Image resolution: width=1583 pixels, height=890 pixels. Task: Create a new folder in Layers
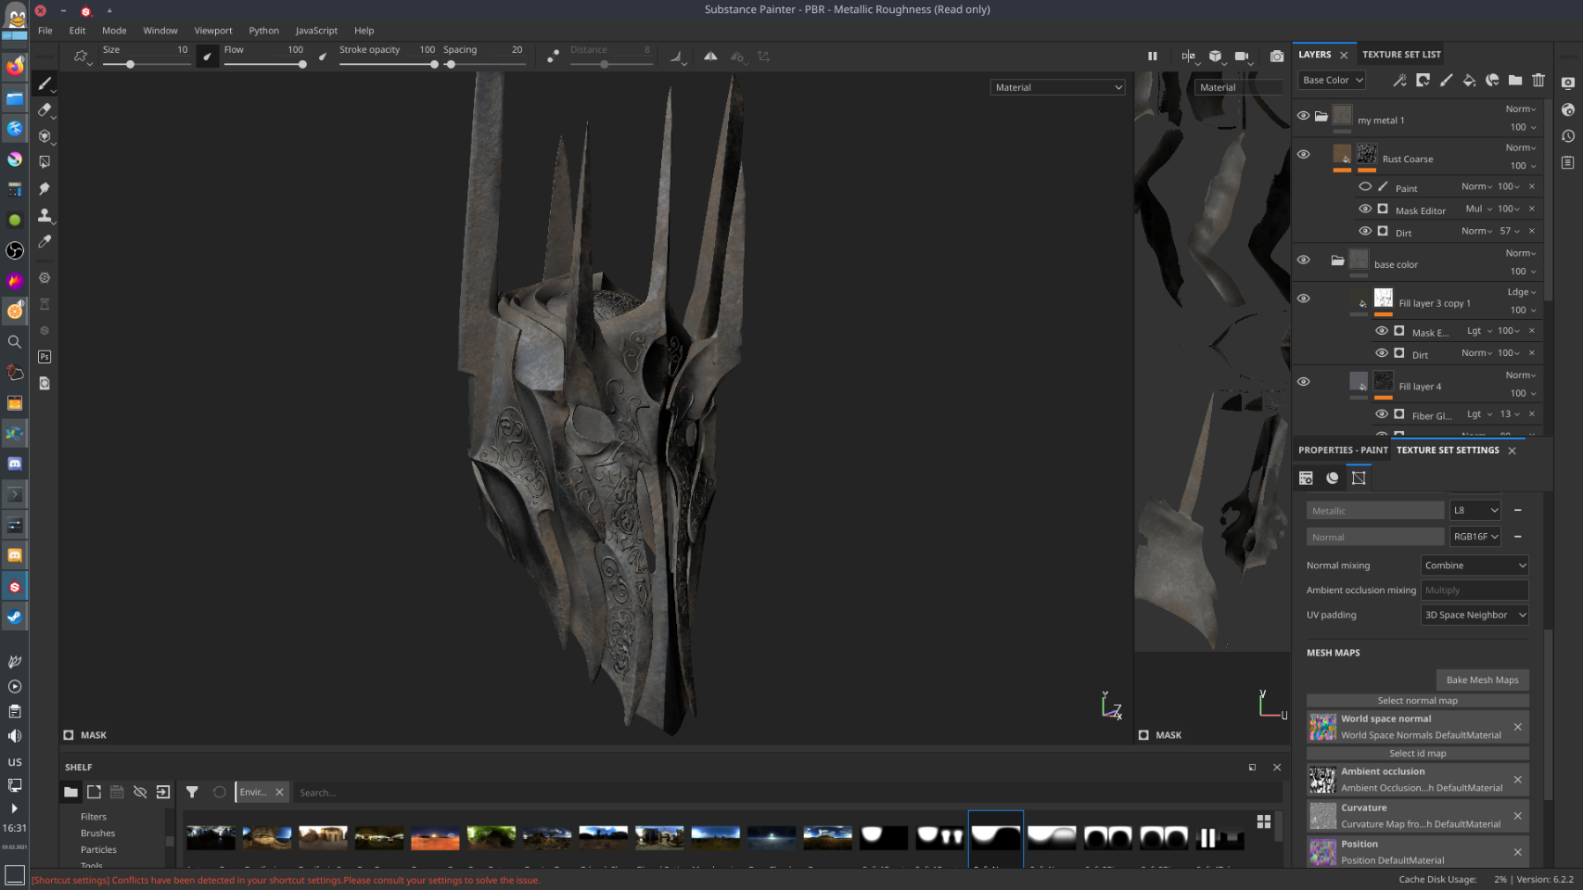tap(1515, 81)
